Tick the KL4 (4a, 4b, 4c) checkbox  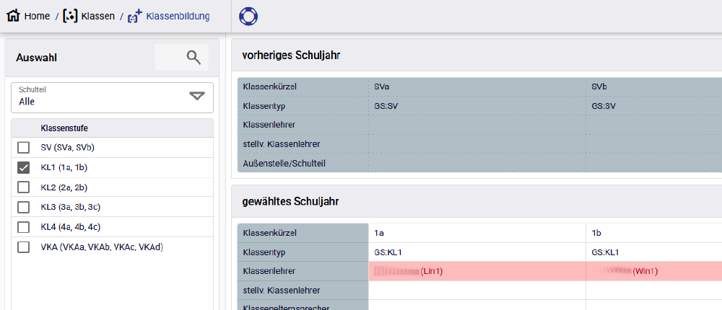[x=24, y=227]
